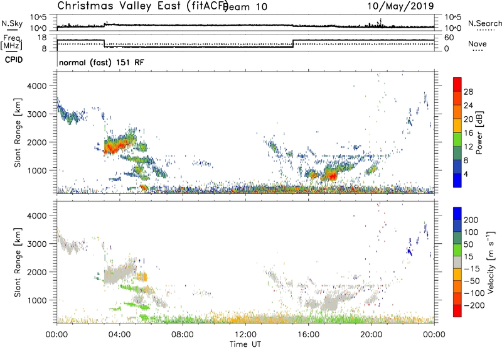The height and width of the screenshot is (348, 502).
Task: Click the 'N.Sky' axis label
Action: pyautogui.click(x=12, y=24)
